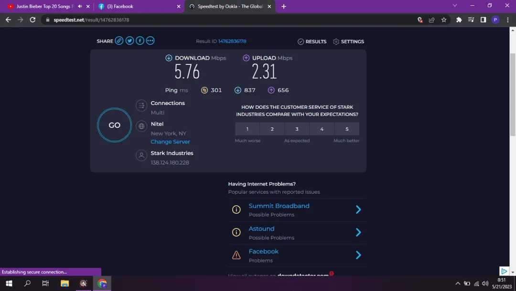Click the upload arrow icon beside UPLOAD
The height and width of the screenshot is (291, 516).
246,58
